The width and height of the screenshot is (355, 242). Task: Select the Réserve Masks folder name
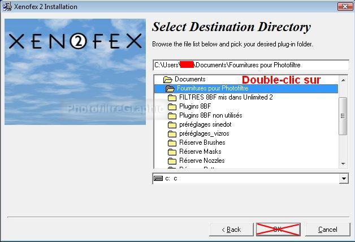pos(200,152)
